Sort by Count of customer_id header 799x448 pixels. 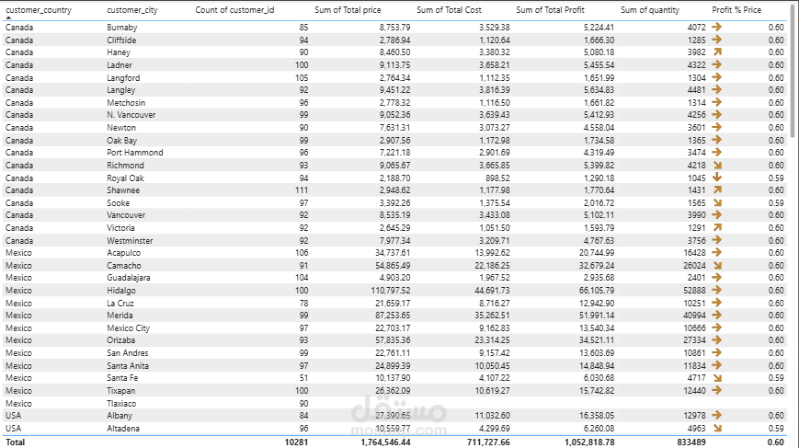click(234, 10)
